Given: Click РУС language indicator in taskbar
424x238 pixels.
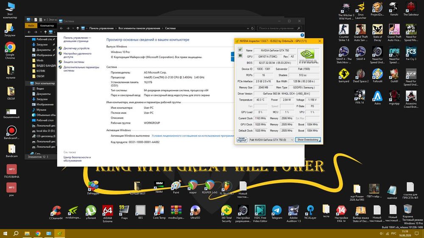Looking at the screenshot, I should pyautogui.click(x=394, y=233).
